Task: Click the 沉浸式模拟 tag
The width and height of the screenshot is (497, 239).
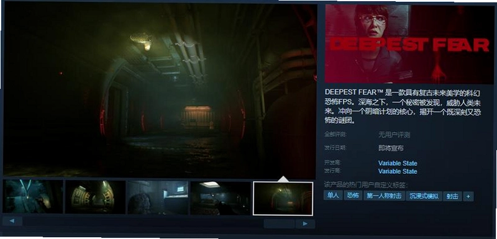Action: coord(424,197)
